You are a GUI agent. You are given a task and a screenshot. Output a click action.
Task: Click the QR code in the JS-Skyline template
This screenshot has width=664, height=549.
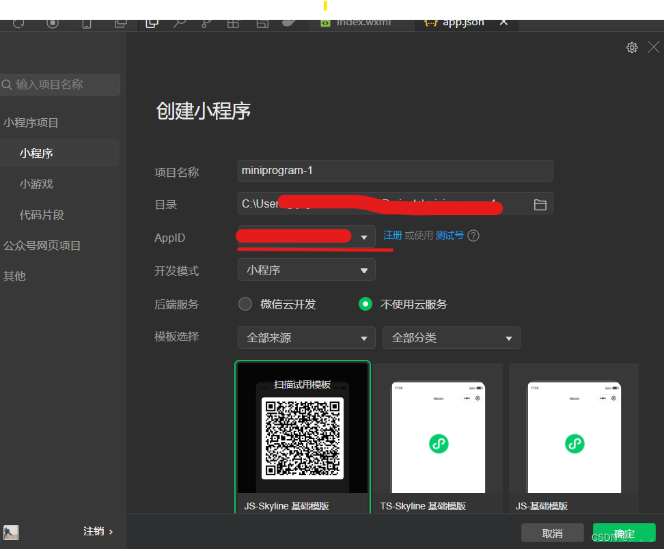pos(303,438)
